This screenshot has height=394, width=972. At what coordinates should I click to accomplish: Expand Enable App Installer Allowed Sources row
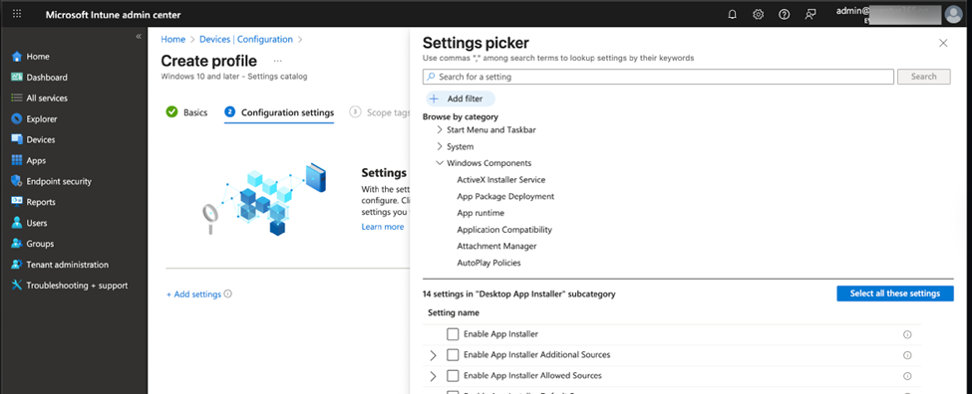[x=434, y=376]
